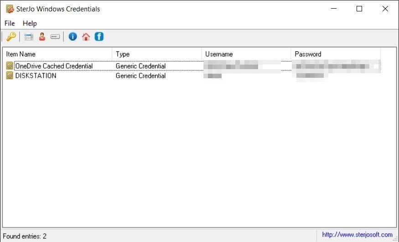Image resolution: width=399 pixels, height=242 pixels.
Task: Open the File menu
Action: pos(10,23)
